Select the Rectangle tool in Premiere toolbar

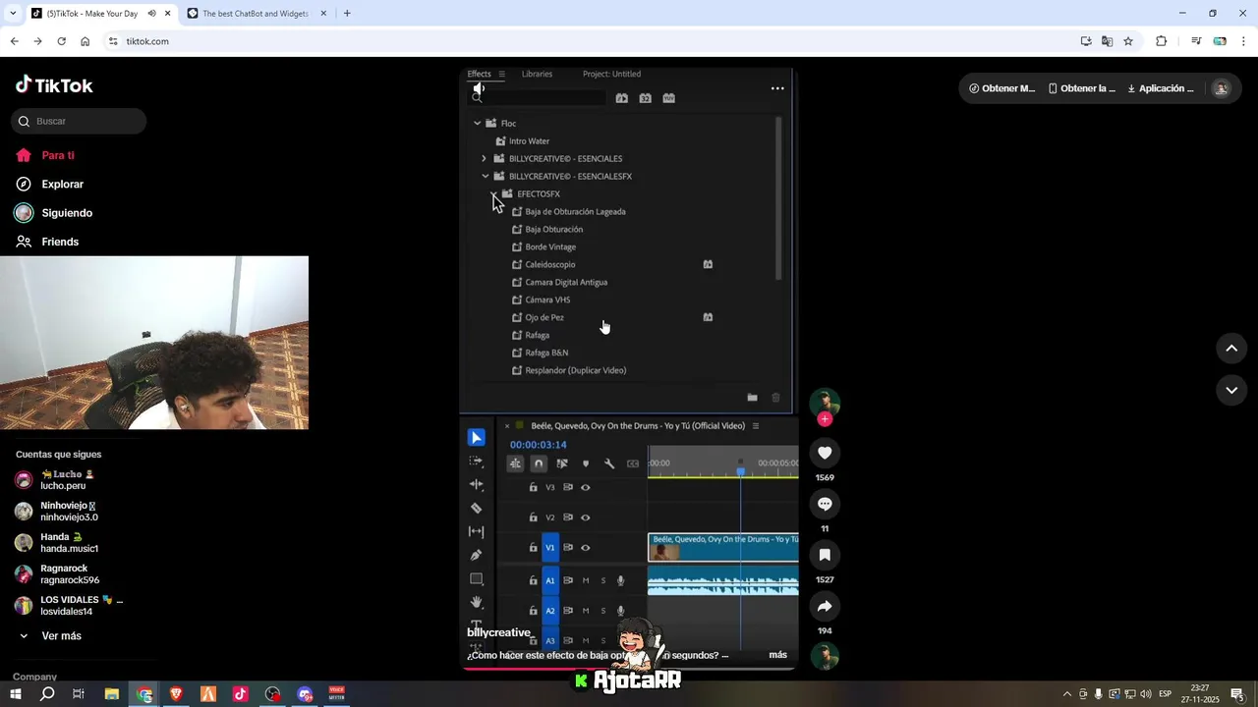(477, 578)
